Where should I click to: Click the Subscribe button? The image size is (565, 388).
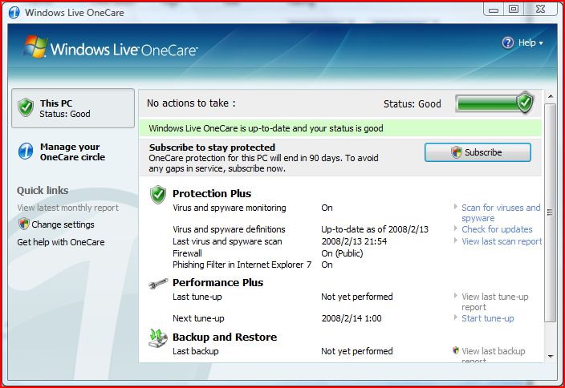click(478, 152)
